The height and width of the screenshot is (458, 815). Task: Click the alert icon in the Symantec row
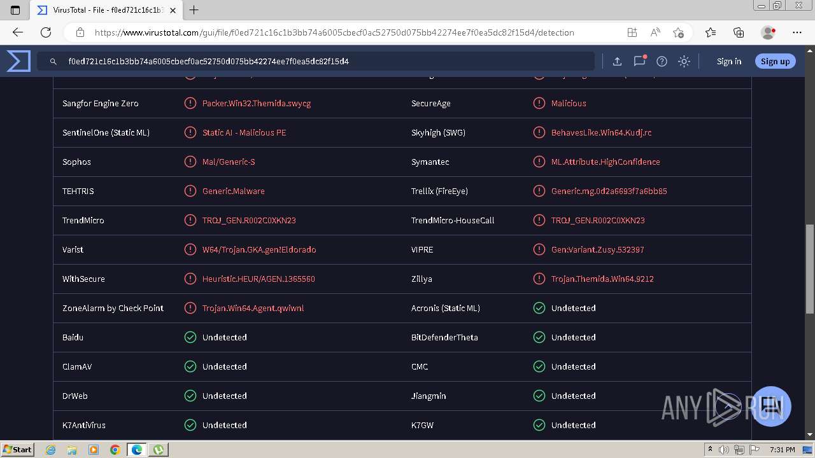pos(539,162)
